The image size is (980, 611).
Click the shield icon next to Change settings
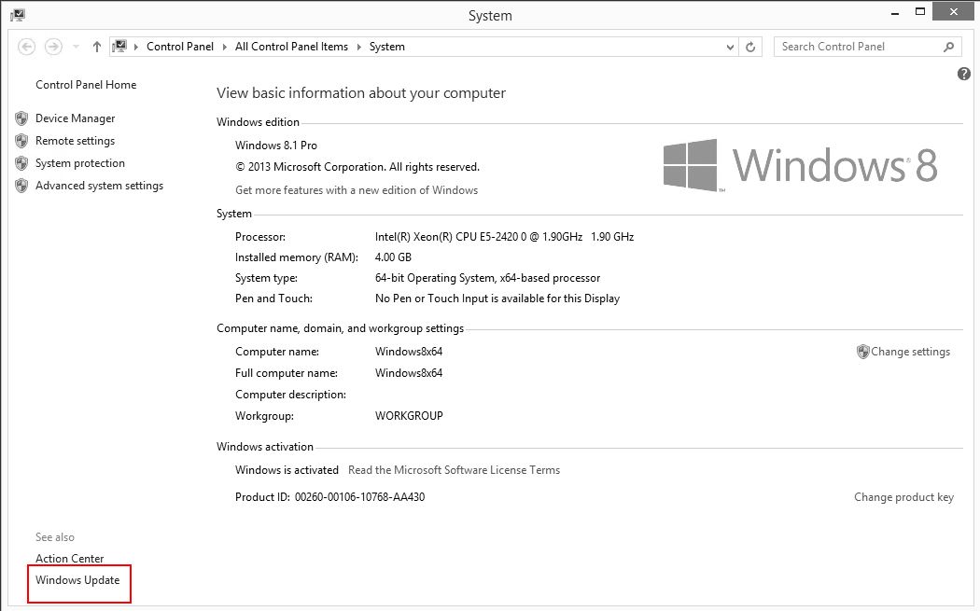point(862,352)
